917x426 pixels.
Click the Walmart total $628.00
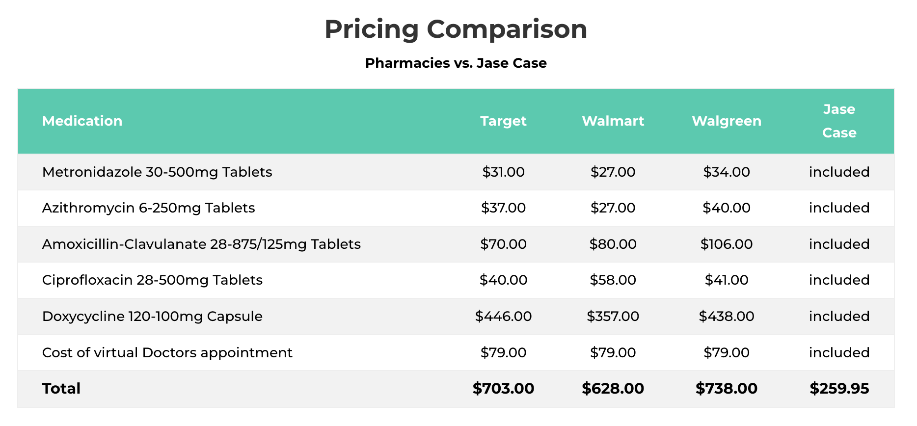(x=613, y=389)
